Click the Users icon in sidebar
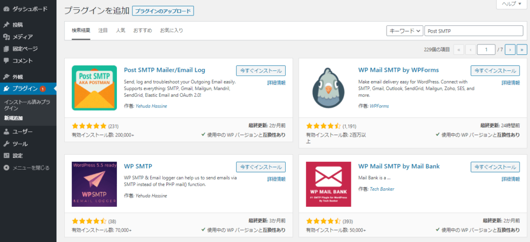Screen dimensions: 530x242 coord(6,132)
